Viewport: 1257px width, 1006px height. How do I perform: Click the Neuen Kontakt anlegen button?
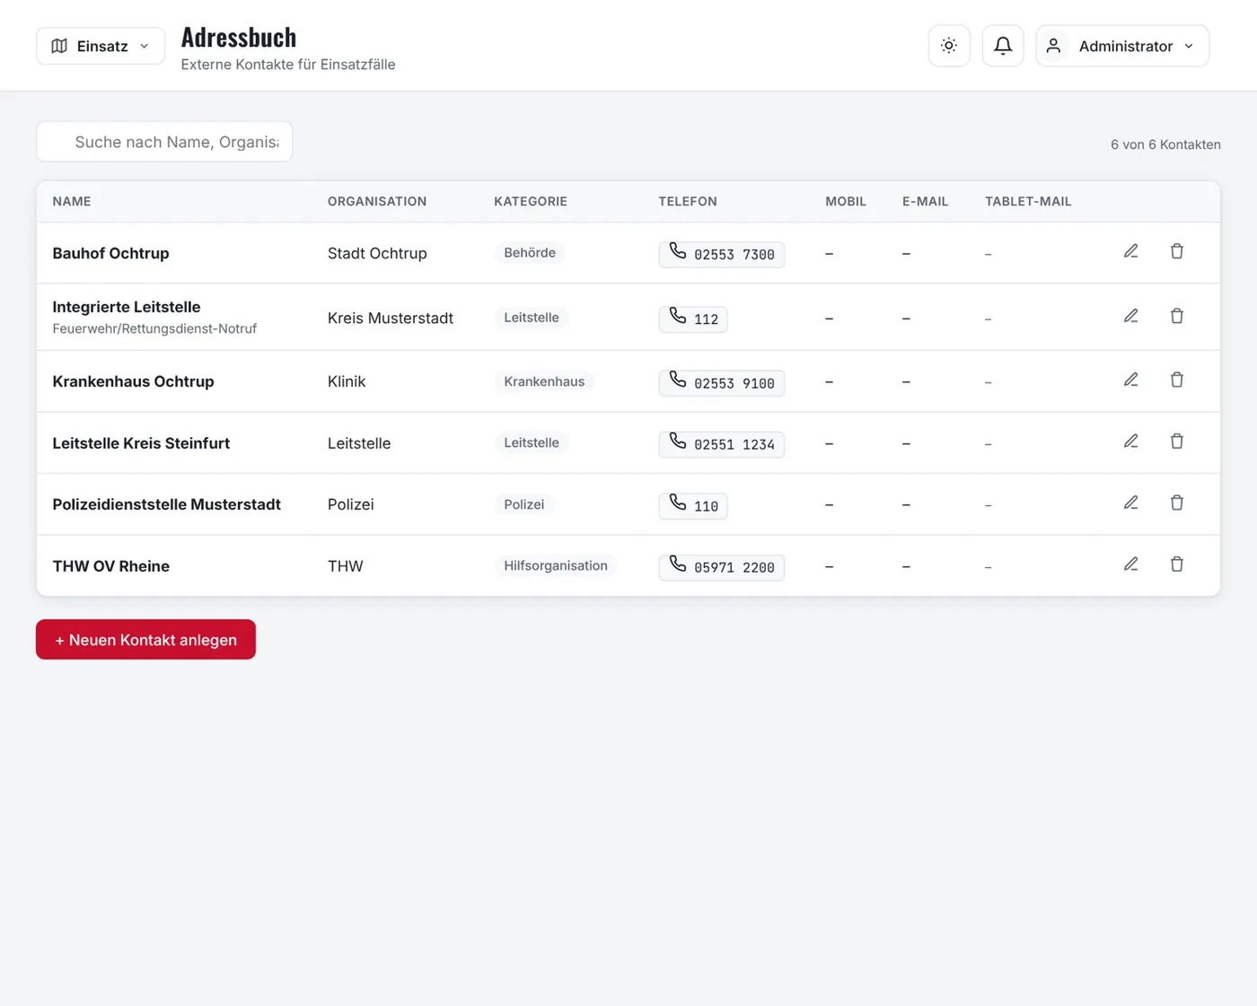(x=145, y=639)
